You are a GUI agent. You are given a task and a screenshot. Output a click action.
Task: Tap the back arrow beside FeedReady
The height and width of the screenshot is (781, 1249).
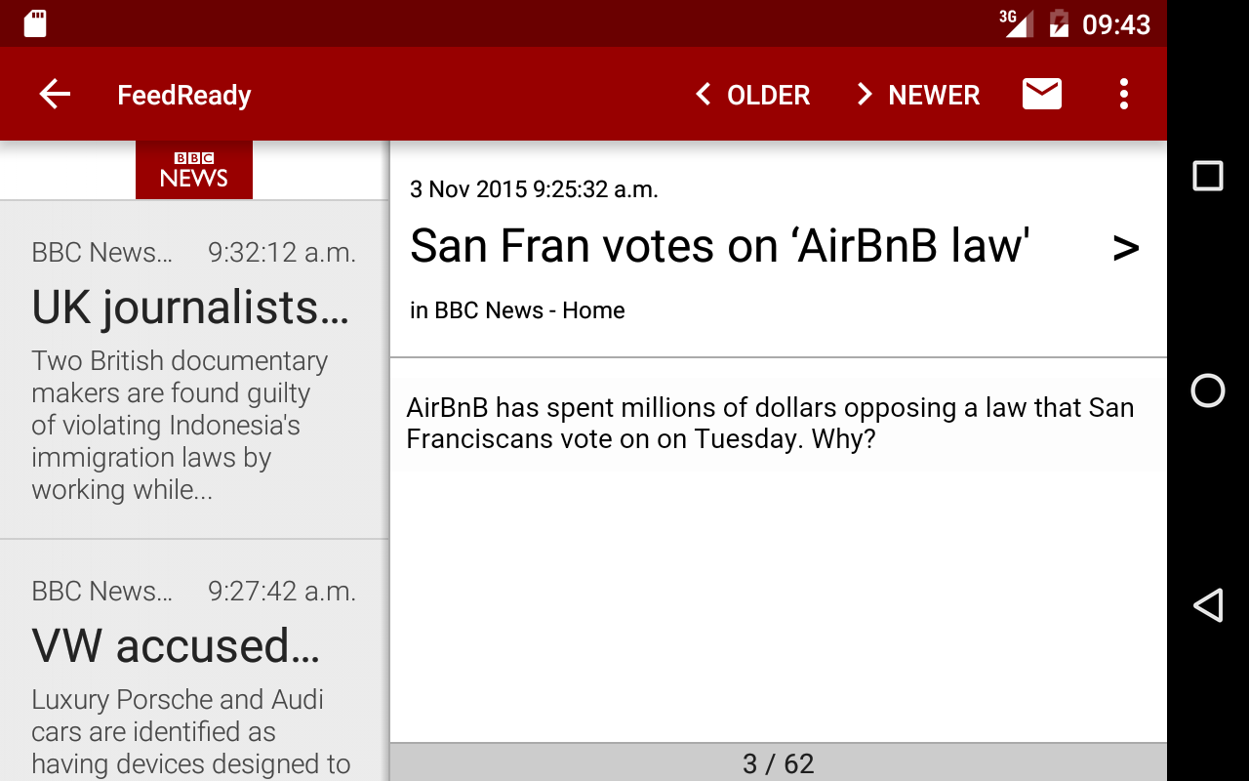tap(55, 95)
